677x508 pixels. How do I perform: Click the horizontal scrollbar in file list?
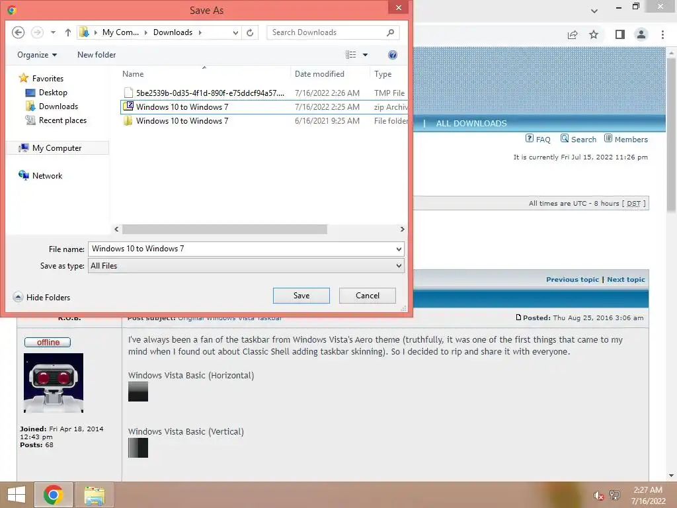point(225,229)
